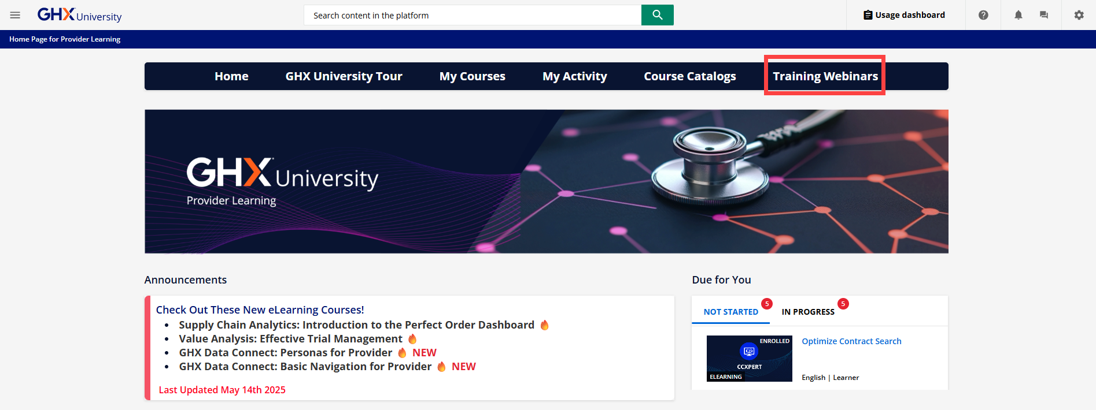The height and width of the screenshot is (410, 1096).
Task: Open the Optimize Contract Search course
Action: tap(851, 341)
